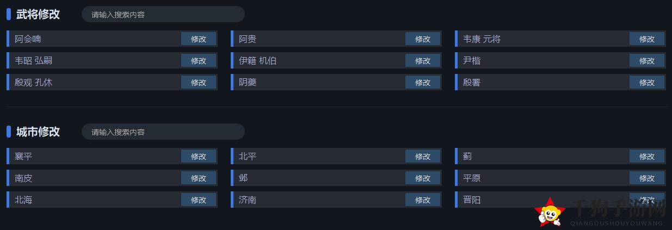
Task: Modify general 殷观 孔休
Action: point(199,82)
